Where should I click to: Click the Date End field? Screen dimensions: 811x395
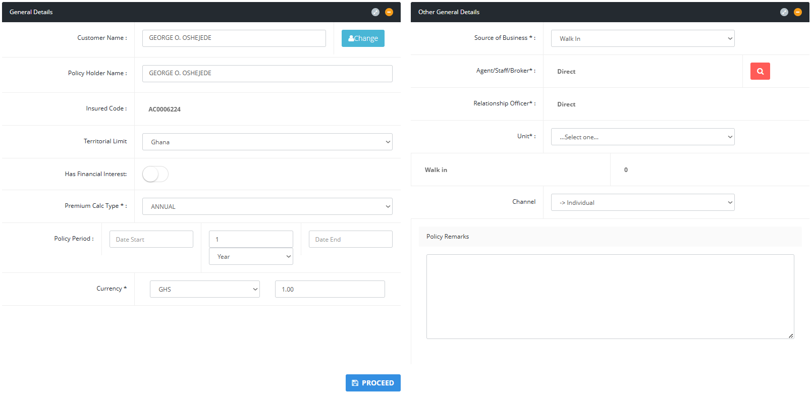[x=350, y=239]
